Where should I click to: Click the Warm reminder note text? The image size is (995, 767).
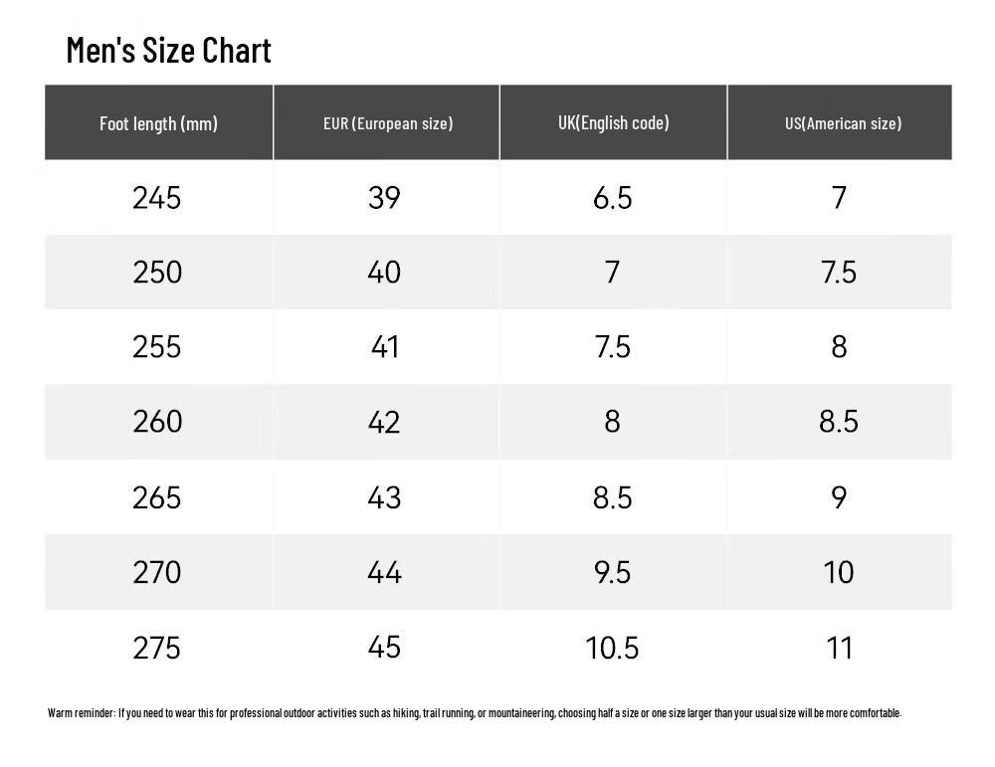475,713
